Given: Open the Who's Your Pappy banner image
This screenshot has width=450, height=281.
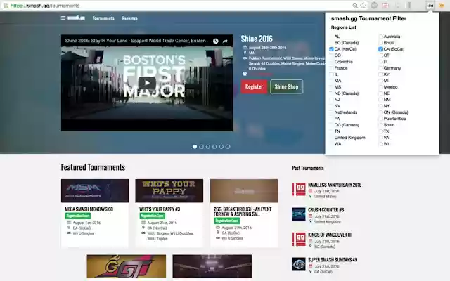Looking at the screenshot, I should point(169,190).
